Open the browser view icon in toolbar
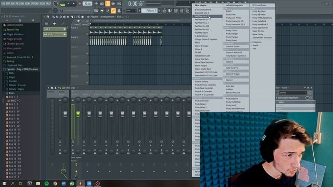 (x=187, y=10)
